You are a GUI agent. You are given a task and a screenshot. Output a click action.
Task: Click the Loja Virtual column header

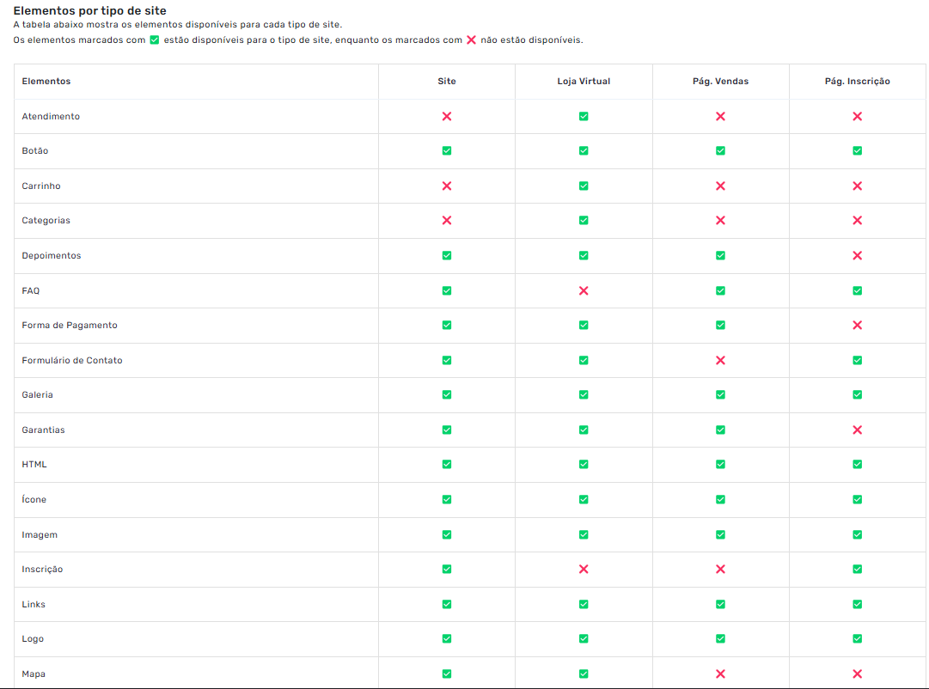[x=584, y=82]
